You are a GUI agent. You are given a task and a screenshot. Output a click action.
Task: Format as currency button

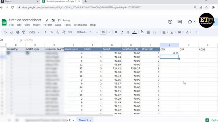tap(46, 32)
